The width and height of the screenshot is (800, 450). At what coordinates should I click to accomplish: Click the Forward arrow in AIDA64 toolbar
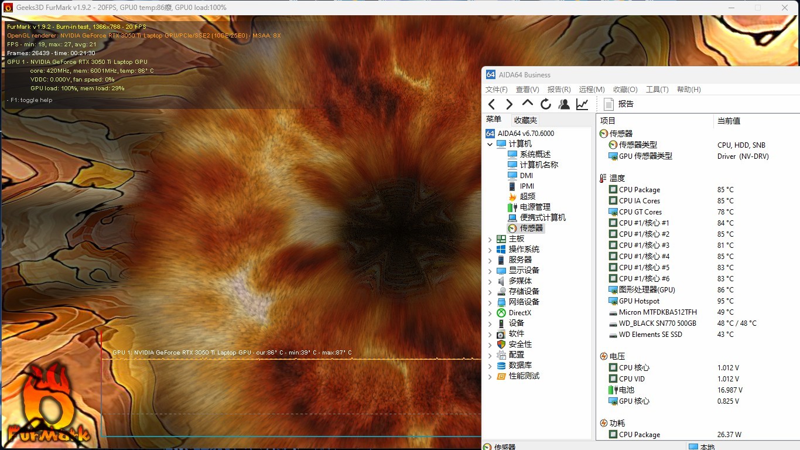click(510, 104)
